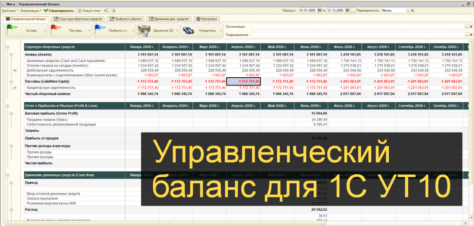Click the end date field 31.12.2008
The height and width of the screenshot is (226, 474).
[336, 10]
